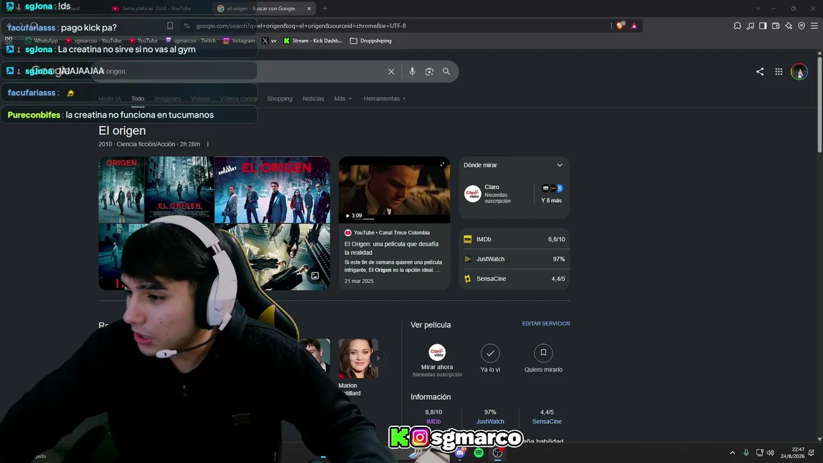823x463 pixels.
Task: Open volume control in system tray
Action: (x=770, y=453)
